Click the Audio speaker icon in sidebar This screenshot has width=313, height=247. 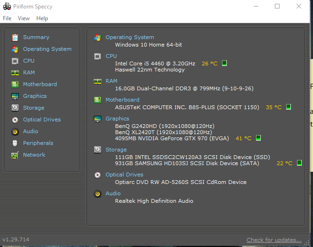click(15, 131)
